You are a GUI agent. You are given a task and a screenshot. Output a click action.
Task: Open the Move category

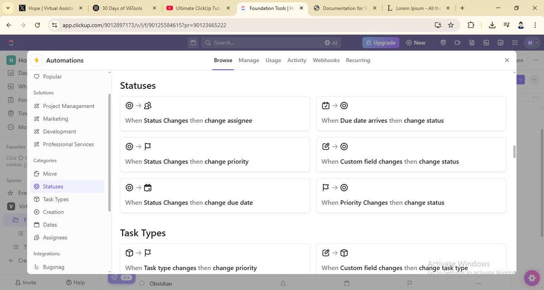(x=45, y=174)
